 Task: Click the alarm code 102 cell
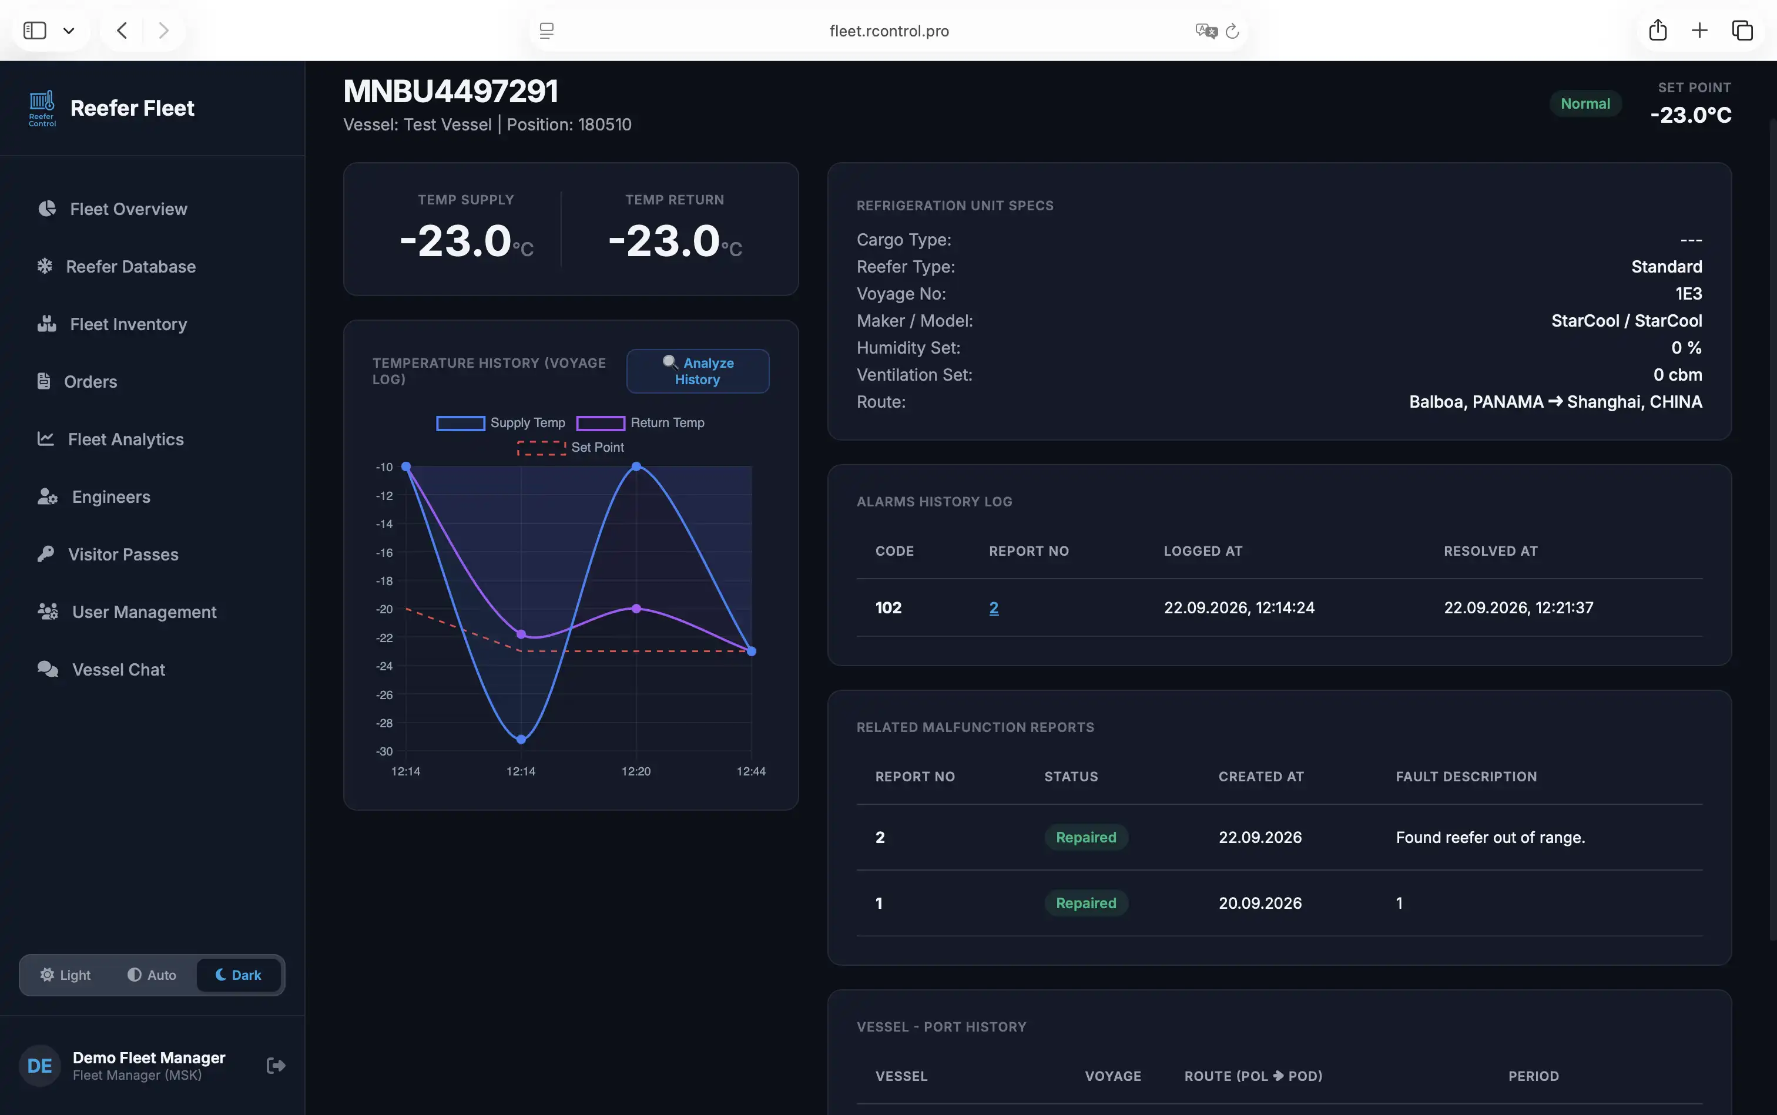click(x=888, y=607)
